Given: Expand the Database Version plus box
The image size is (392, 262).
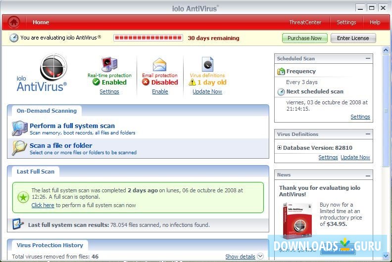Looking at the screenshot, I should 280,148.
